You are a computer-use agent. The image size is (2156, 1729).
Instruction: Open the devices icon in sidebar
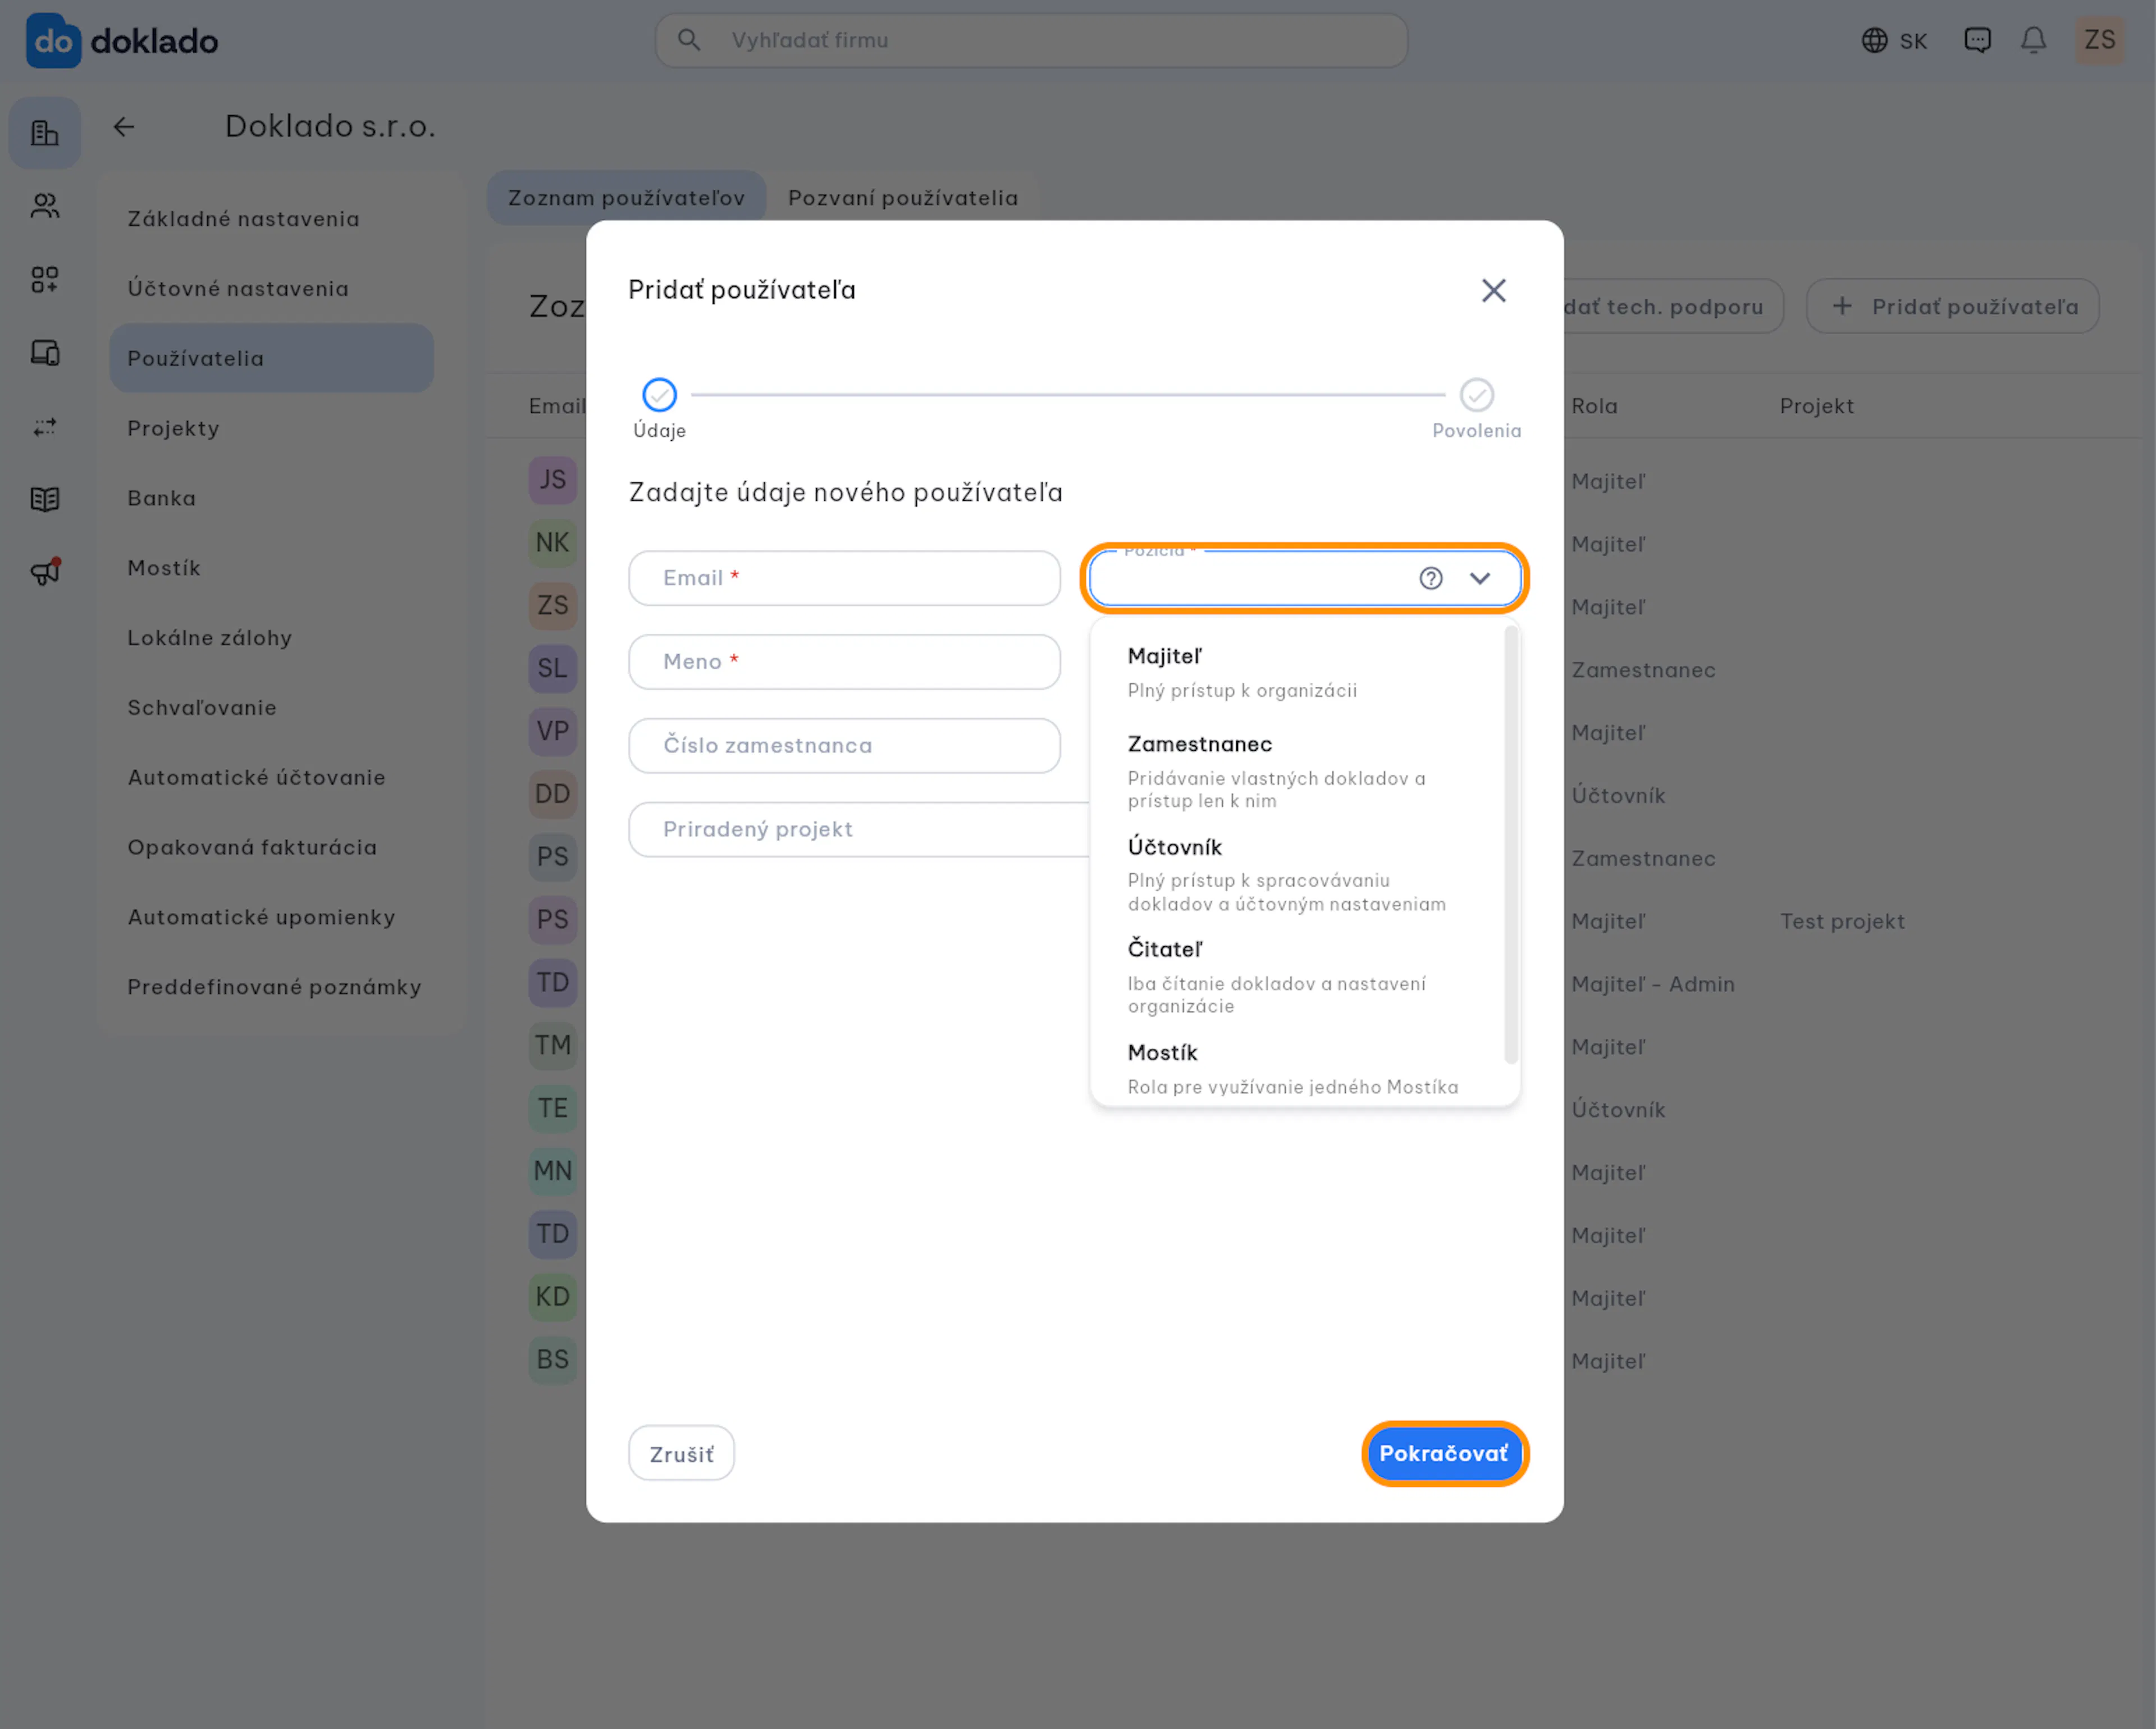[45, 353]
